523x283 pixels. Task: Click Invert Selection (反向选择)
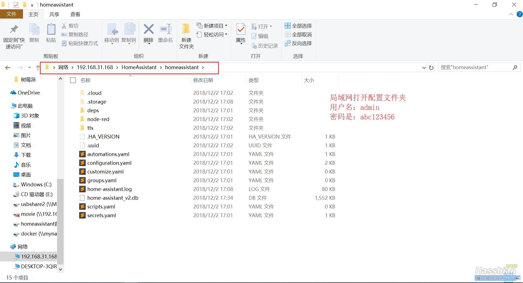tap(298, 43)
